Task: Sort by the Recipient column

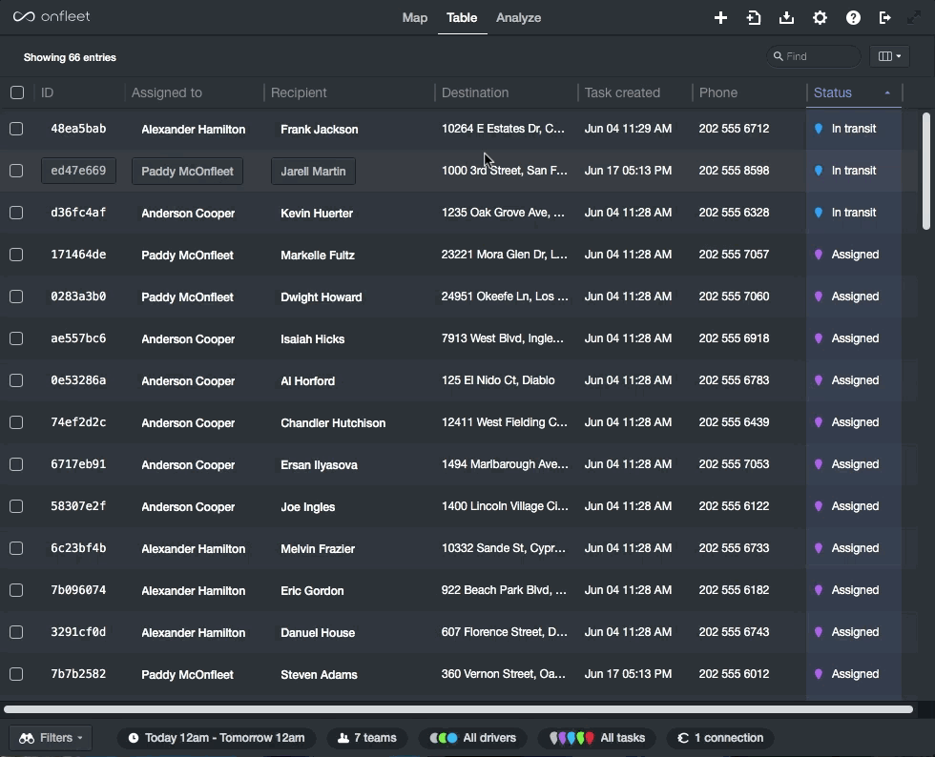Action: [299, 92]
